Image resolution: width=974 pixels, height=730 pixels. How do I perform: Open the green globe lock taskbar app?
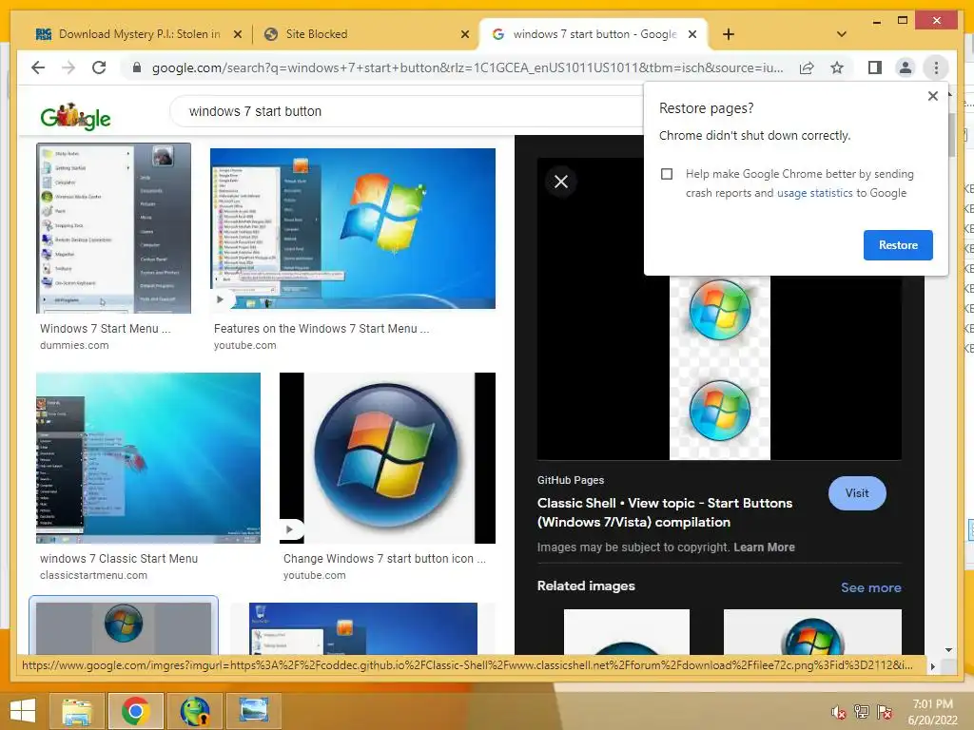coord(194,711)
